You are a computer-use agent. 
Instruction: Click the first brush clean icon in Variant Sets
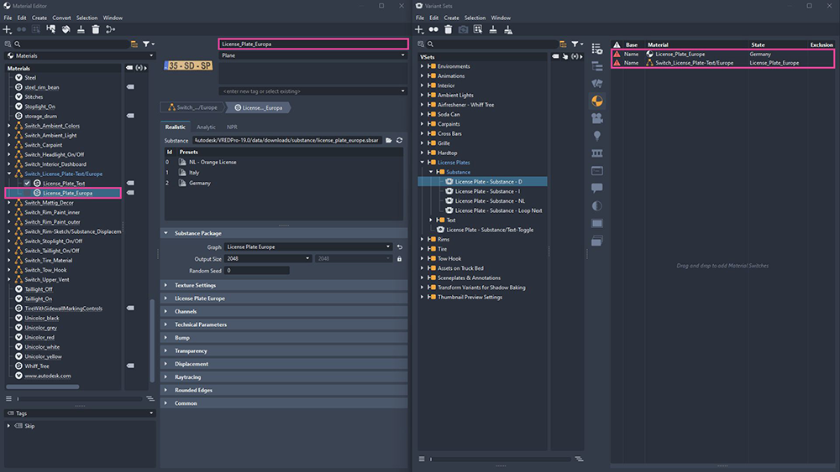coord(493,29)
